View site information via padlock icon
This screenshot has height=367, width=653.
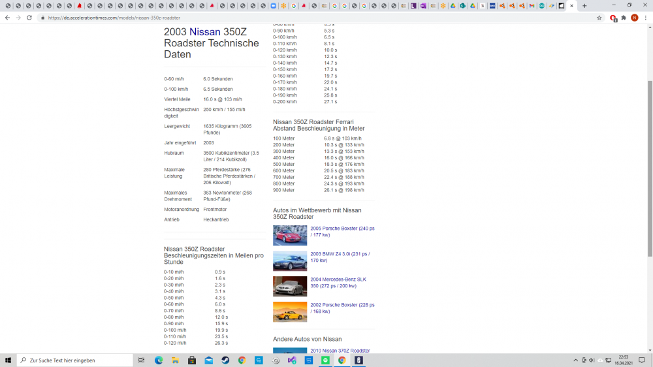pyautogui.click(x=42, y=18)
